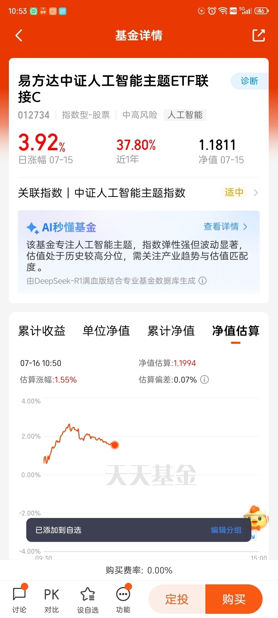Image resolution: width=278 pixels, height=618 pixels.
Task: Open the 功能 more functions icon
Action: click(x=123, y=594)
